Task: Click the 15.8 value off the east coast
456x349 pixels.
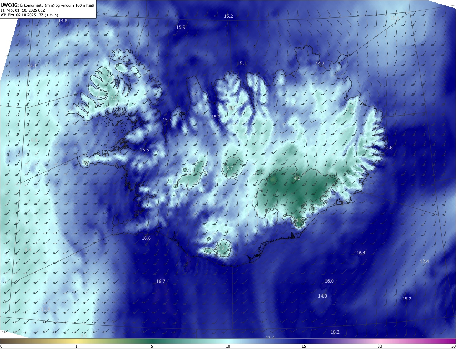Action: (388, 148)
